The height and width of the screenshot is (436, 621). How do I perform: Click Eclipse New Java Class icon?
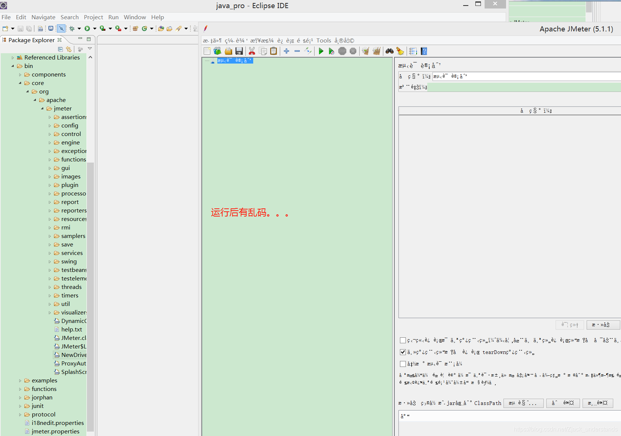[x=145, y=28]
